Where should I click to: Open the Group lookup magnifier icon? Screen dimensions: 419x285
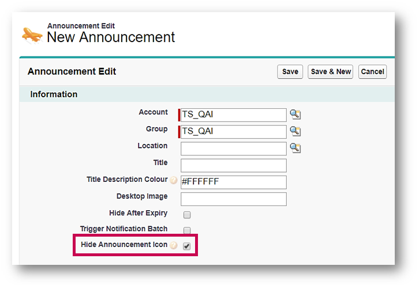[295, 131]
